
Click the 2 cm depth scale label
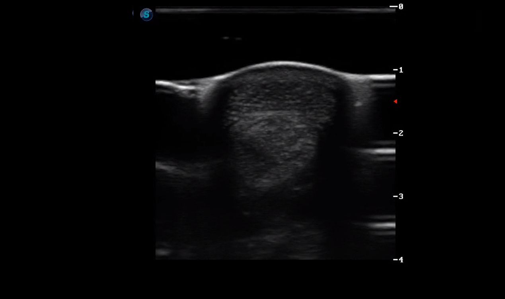[401, 133]
